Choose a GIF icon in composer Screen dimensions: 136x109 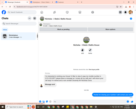[x=50, y=101]
